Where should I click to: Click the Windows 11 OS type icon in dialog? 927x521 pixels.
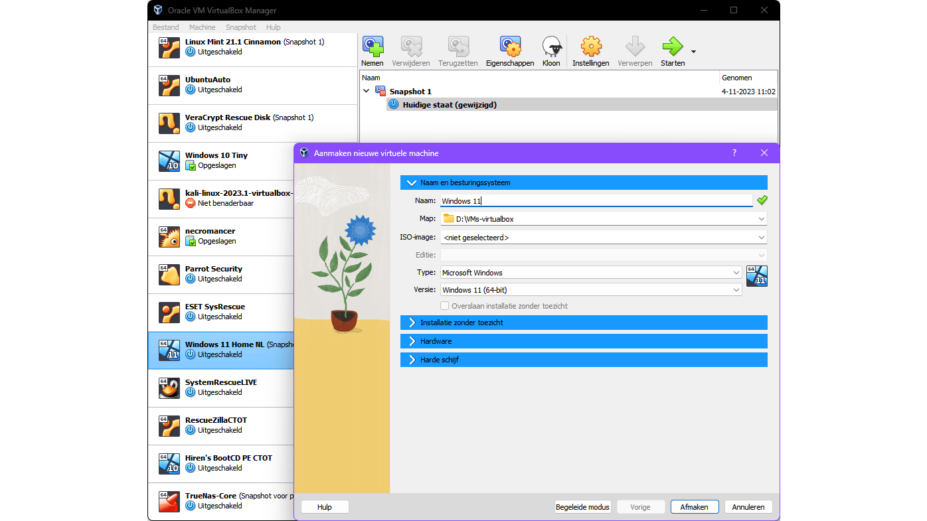pyautogui.click(x=757, y=275)
